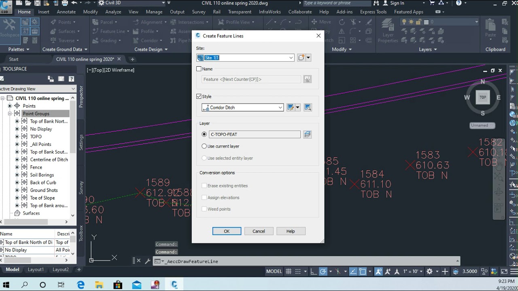Click the style pick-from-drawing icon
The width and height of the screenshot is (518, 291).
pos(308,108)
